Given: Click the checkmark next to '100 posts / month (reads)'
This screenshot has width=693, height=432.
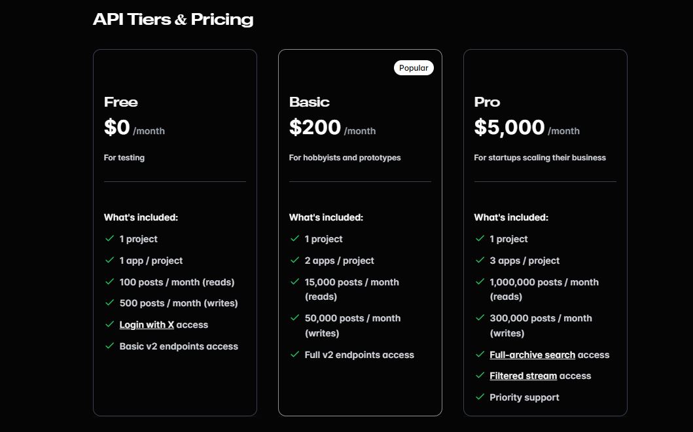Looking at the screenshot, I should point(109,282).
